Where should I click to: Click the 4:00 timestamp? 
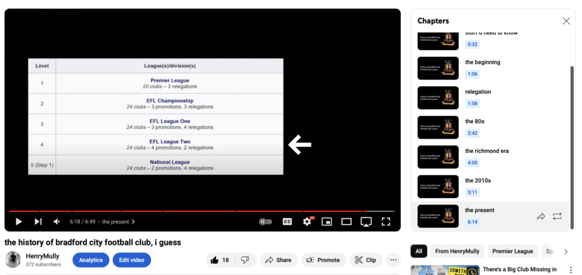coord(472,163)
